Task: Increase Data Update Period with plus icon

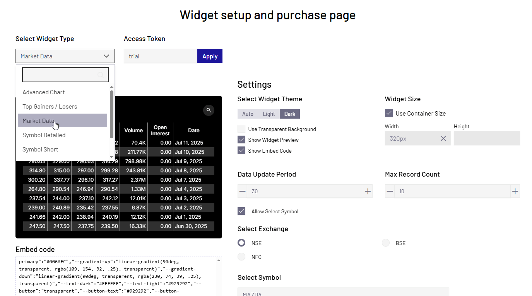Action: point(368,191)
